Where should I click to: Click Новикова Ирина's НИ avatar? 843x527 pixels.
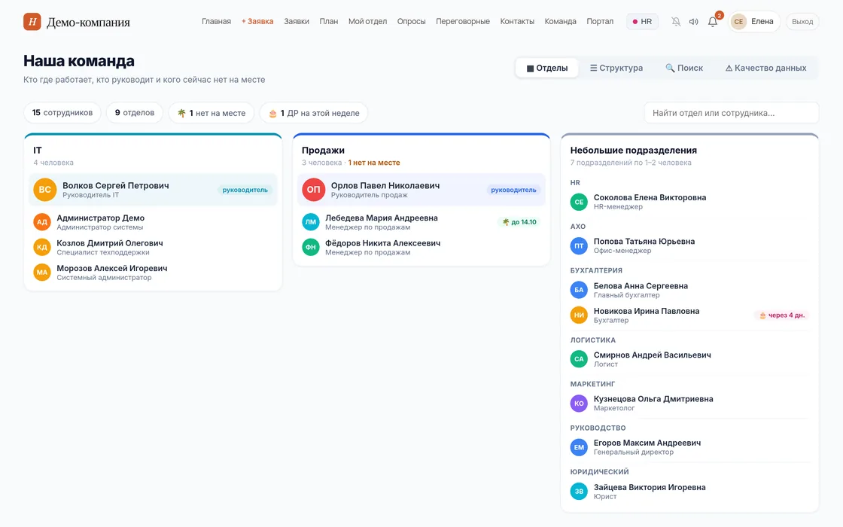click(579, 315)
